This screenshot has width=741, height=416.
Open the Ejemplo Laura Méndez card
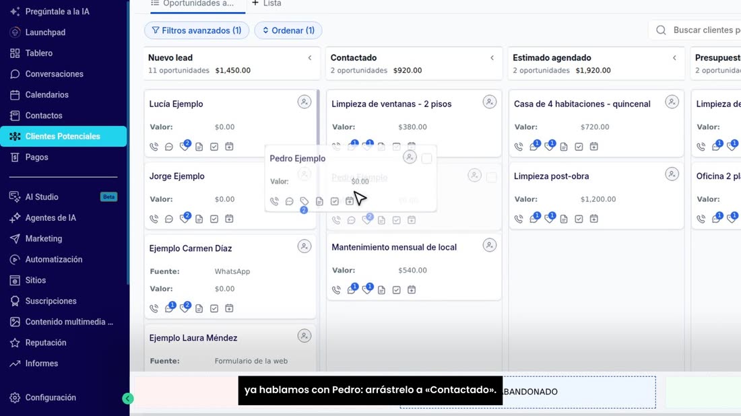tap(193, 338)
